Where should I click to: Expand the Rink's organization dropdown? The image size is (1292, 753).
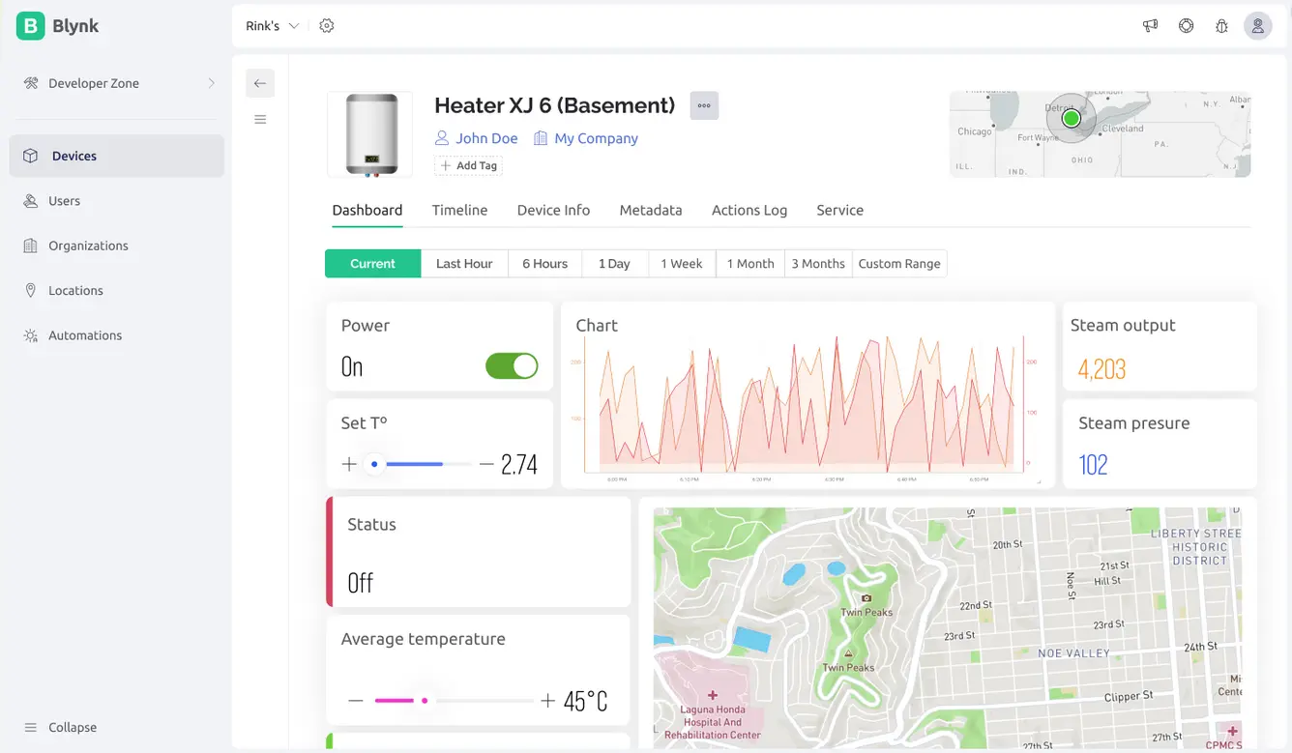tap(272, 26)
